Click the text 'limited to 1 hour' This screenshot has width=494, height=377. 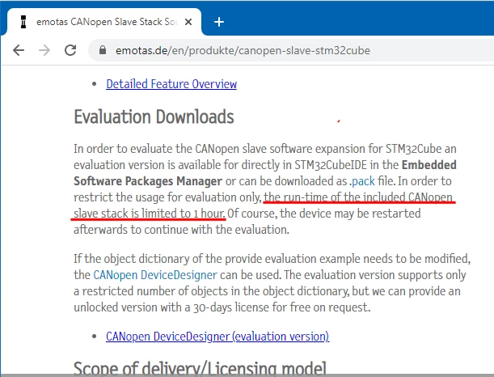(183, 214)
